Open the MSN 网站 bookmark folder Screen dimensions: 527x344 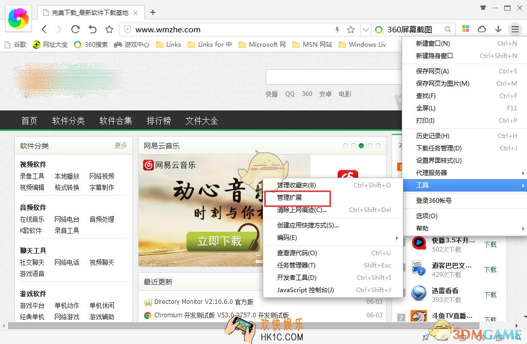pyautogui.click(x=312, y=44)
